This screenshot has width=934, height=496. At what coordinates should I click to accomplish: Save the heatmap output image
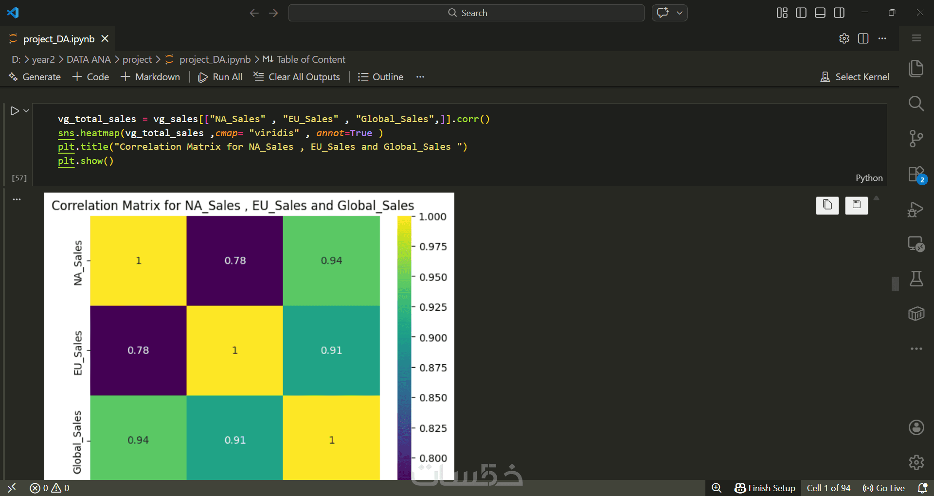point(856,205)
